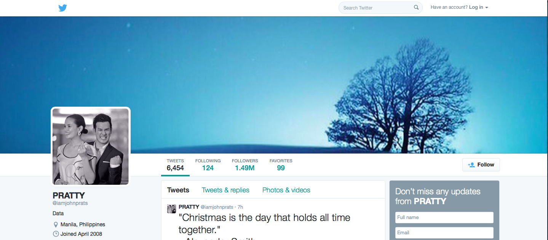Click the add-user icon on Follow button
The image size is (548, 240).
point(471,165)
